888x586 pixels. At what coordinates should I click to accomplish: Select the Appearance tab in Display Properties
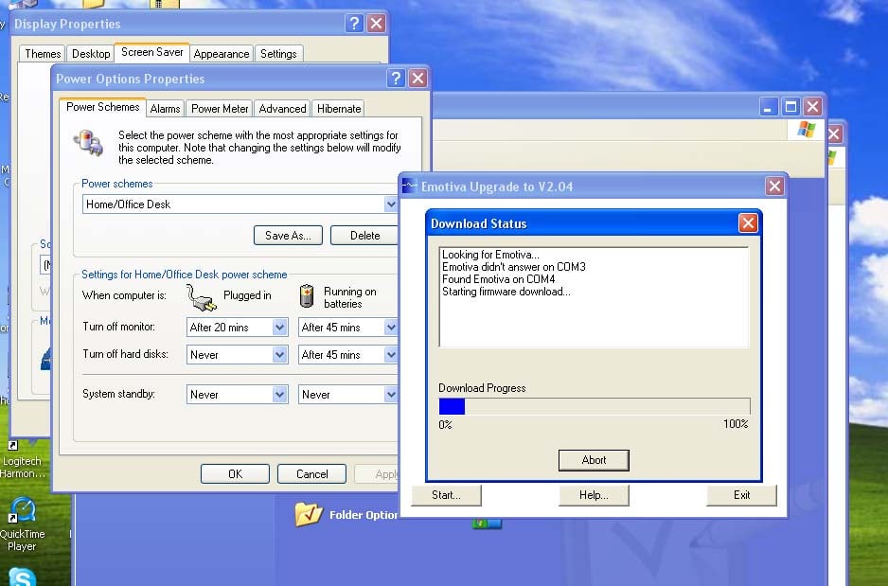click(x=222, y=54)
